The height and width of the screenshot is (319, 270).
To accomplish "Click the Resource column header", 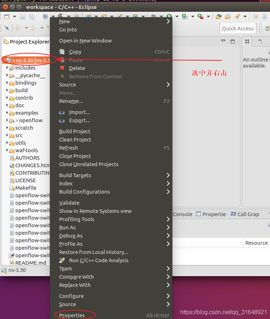I will click(x=256, y=243).
